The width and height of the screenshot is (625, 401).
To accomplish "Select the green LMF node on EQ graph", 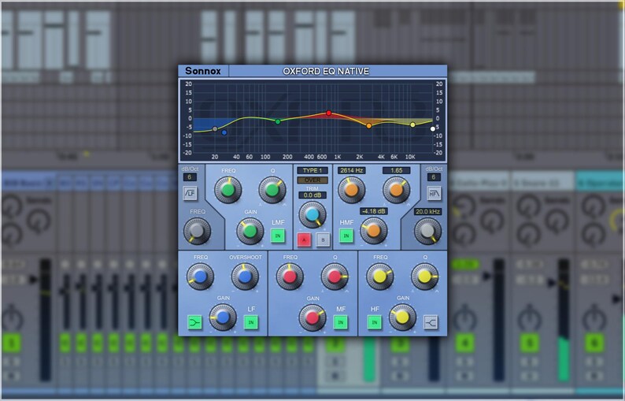I will tap(278, 121).
